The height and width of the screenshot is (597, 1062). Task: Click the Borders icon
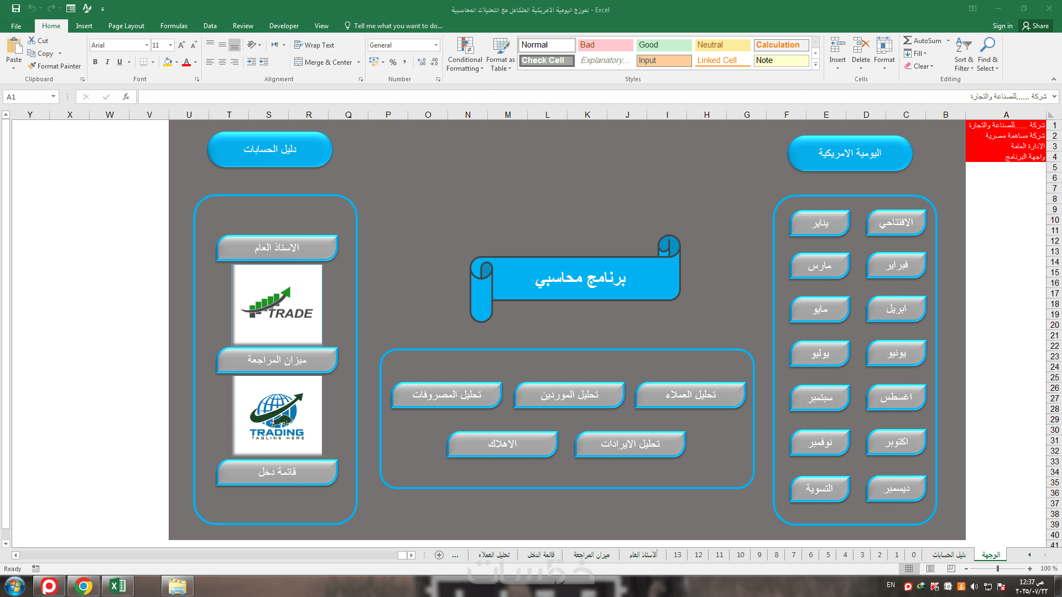pyautogui.click(x=144, y=62)
